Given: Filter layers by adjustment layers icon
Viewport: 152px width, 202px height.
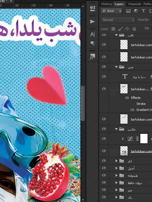Looking at the screenshot, I should click(136, 11).
